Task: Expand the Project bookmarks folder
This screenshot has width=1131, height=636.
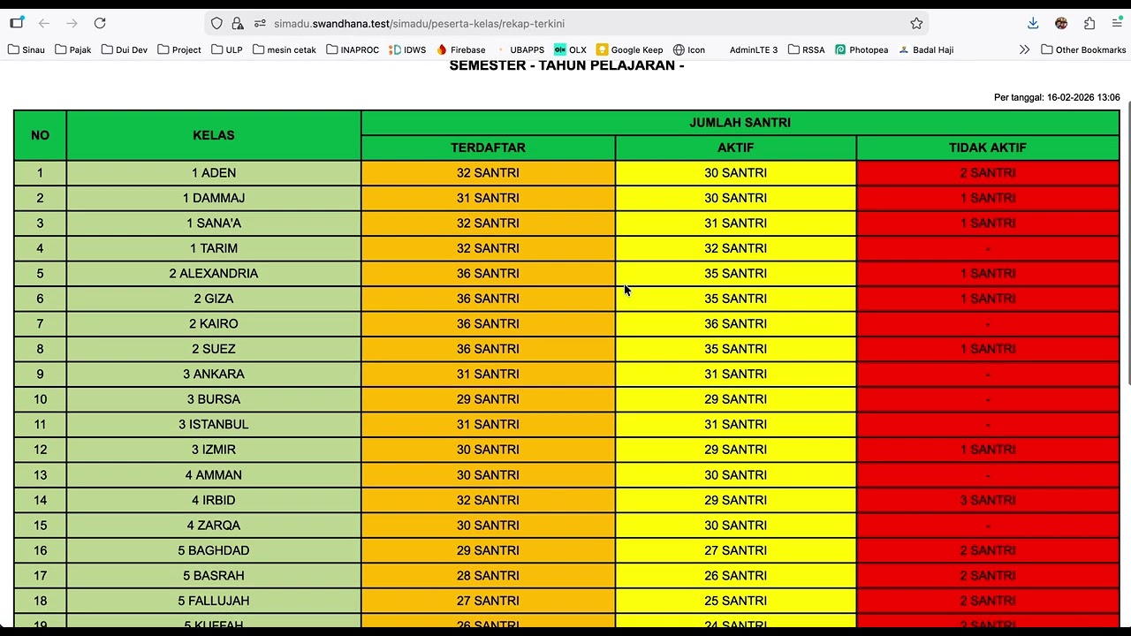Action: coord(179,49)
